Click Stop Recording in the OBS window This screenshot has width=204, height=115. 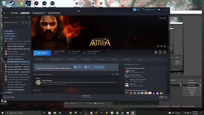click(191, 85)
